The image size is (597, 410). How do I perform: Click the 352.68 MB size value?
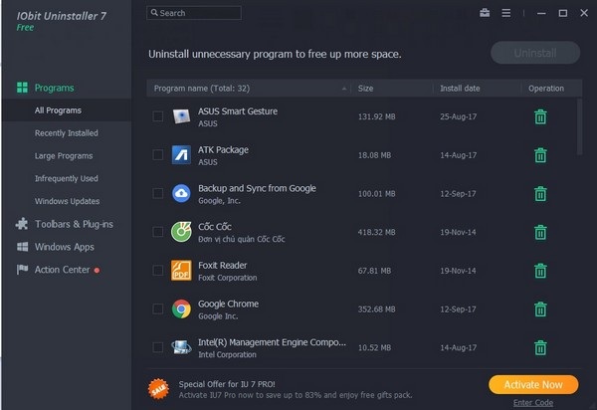pos(376,309)
